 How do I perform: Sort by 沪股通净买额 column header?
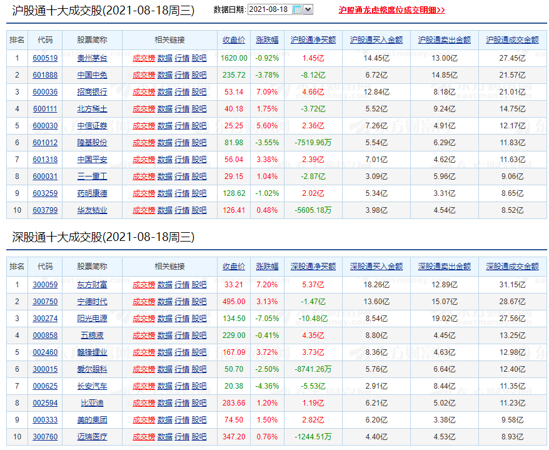[313, 40]
